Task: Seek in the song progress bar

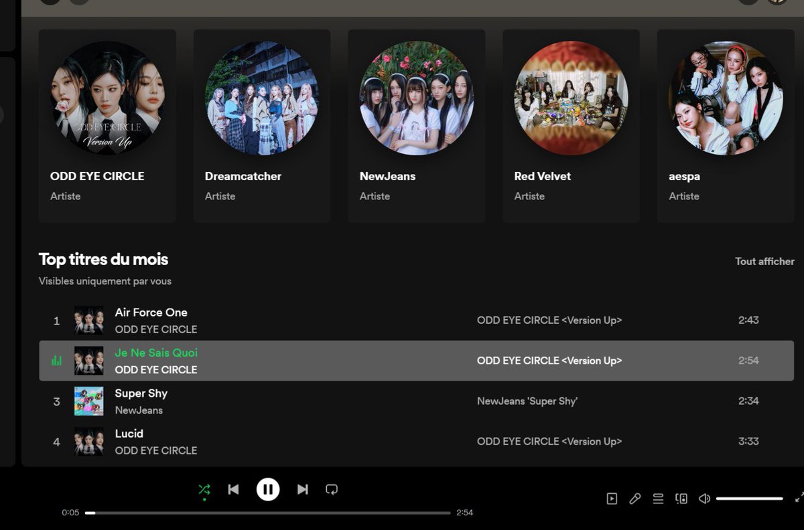Action: (268, 513)
